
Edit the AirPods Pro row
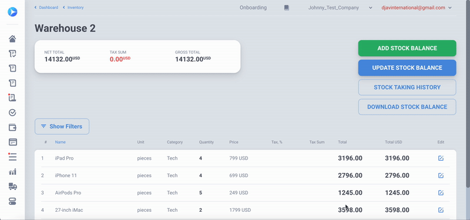pyautogui.click(x=441, y=193)
